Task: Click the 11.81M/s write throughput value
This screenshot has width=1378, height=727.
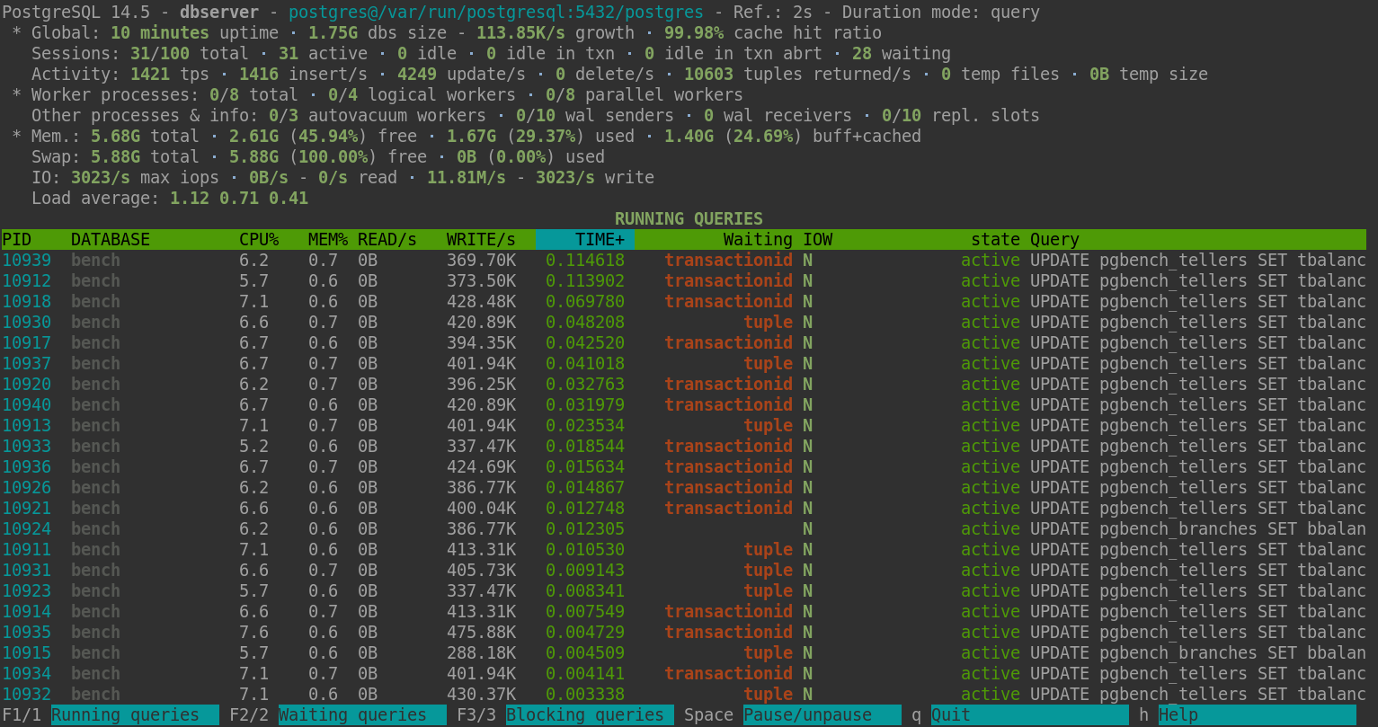Action: [x=467, y=178]
